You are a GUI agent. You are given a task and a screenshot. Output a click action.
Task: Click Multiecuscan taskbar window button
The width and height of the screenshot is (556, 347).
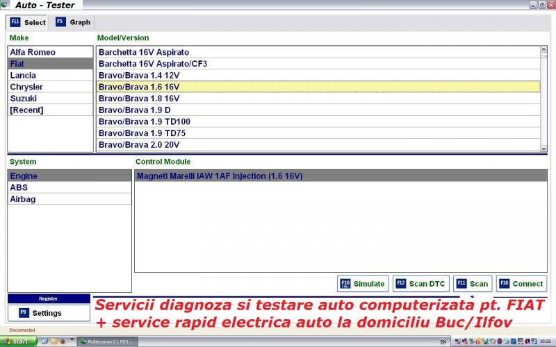[108, 341]
